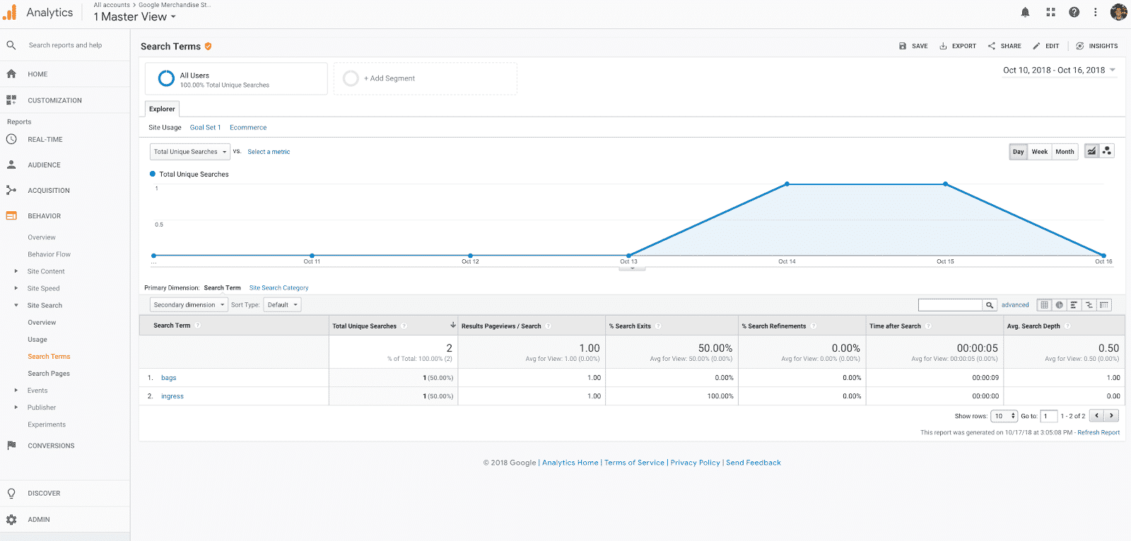Open the help question mark icon
1131x541 pixels.
pyautogui.click(x=1074, y=12)
